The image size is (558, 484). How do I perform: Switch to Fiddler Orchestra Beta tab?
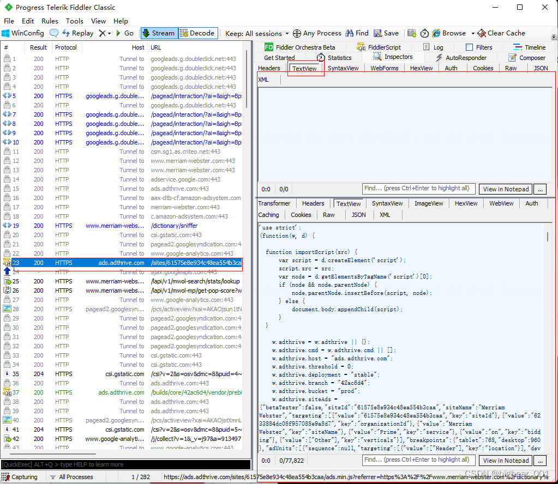point(300,47)
